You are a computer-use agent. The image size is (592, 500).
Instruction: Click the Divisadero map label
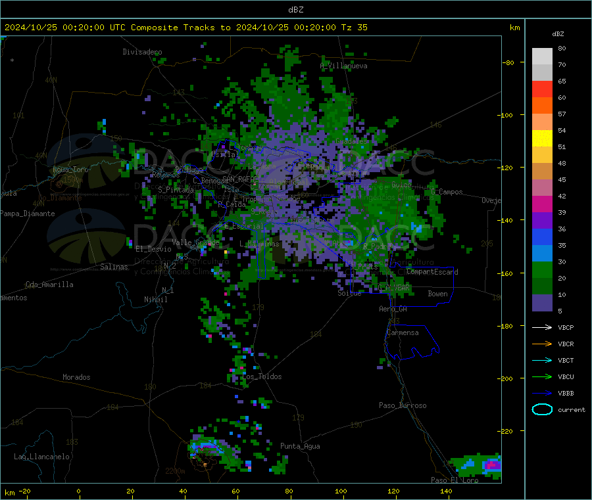[142, 52]
